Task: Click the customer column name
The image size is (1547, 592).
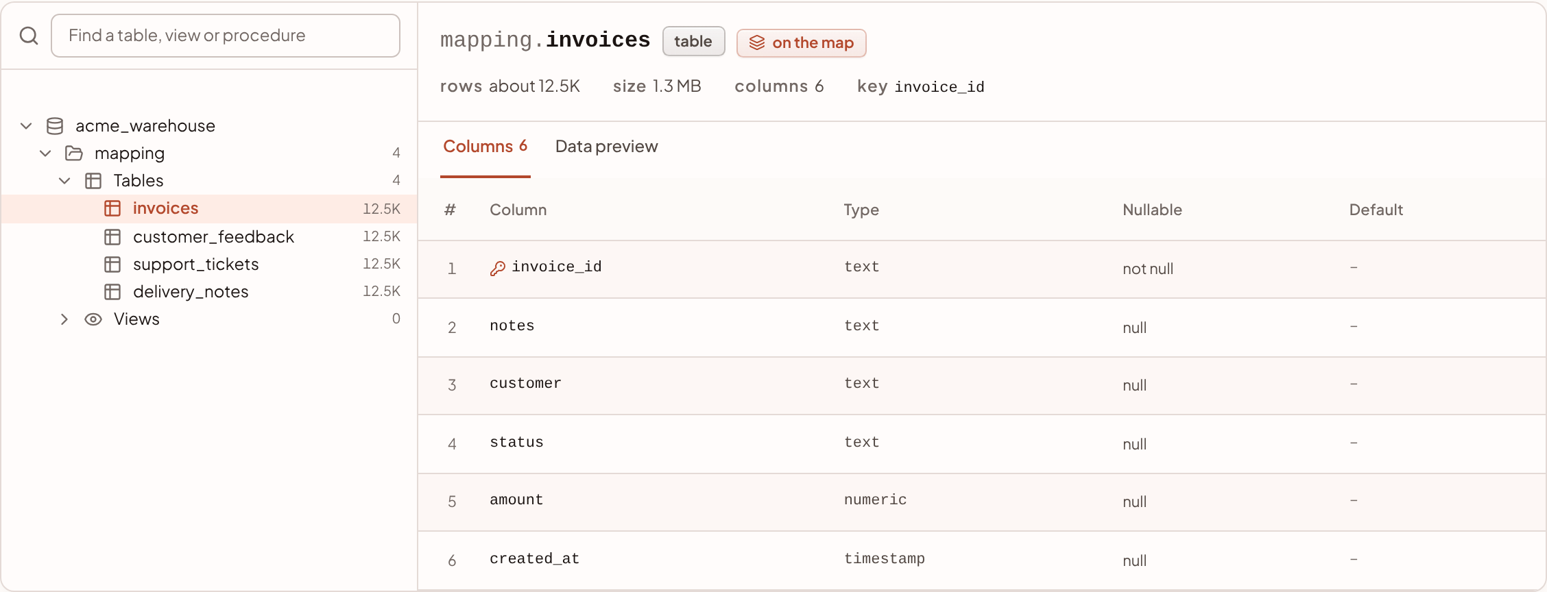Action: [525, 384]
